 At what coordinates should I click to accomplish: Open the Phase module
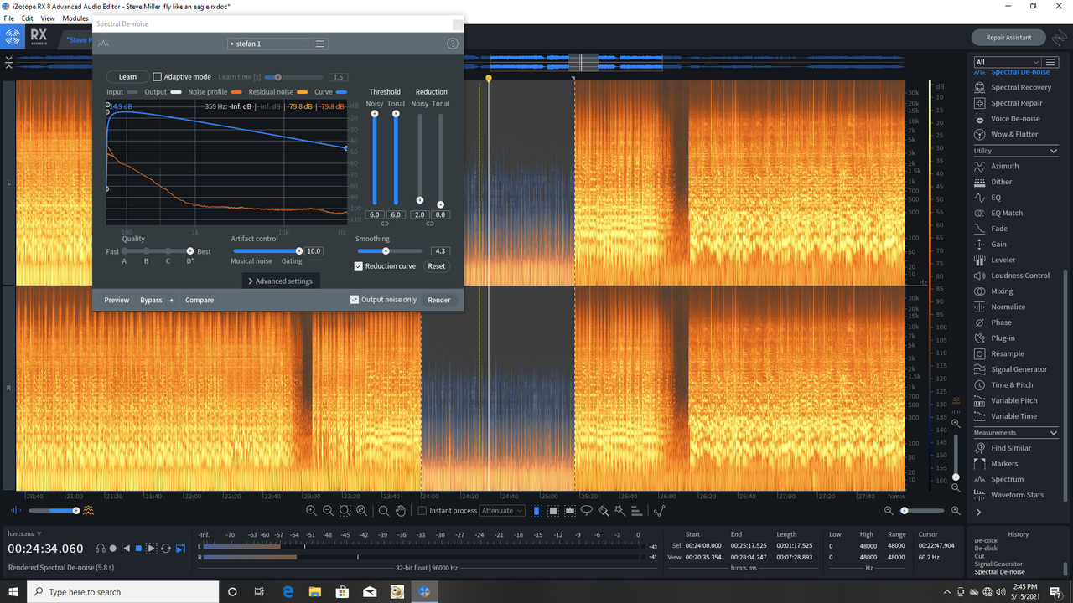point(993,322)
